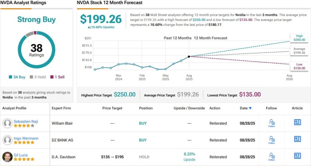Follow analyst Ingo Wermann
311x166 pixels.
pos(272,140)
